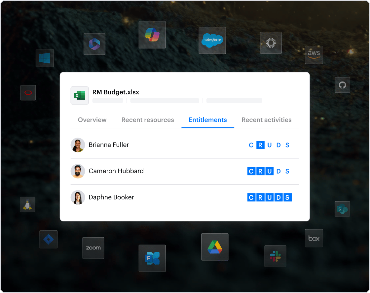Switch to the Overview tab
Viewport: 370px width, 293px height.
click(92, 120)
